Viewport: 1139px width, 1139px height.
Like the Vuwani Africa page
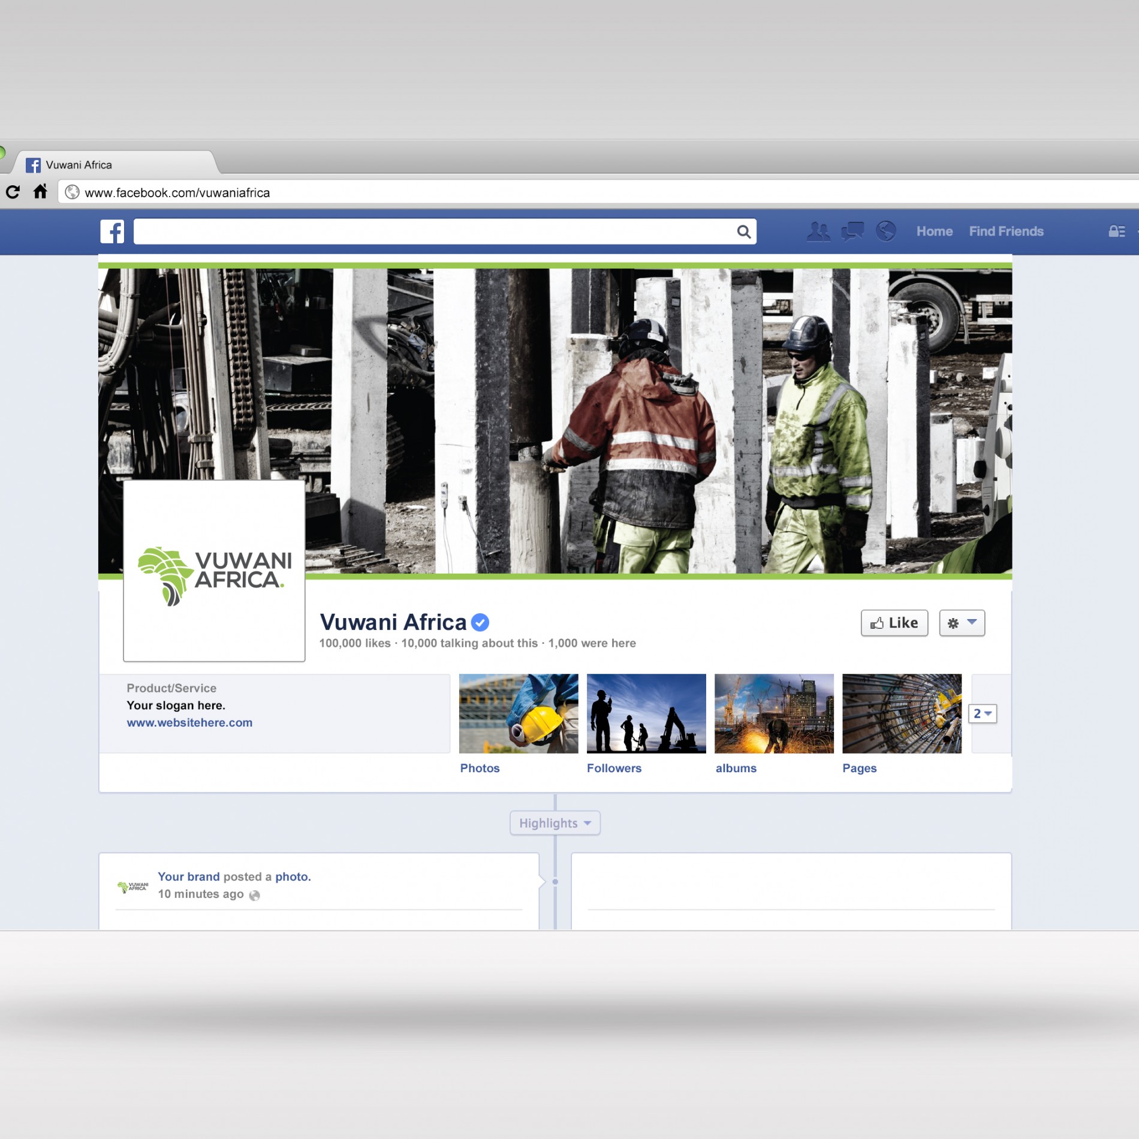tap(894, 623)
